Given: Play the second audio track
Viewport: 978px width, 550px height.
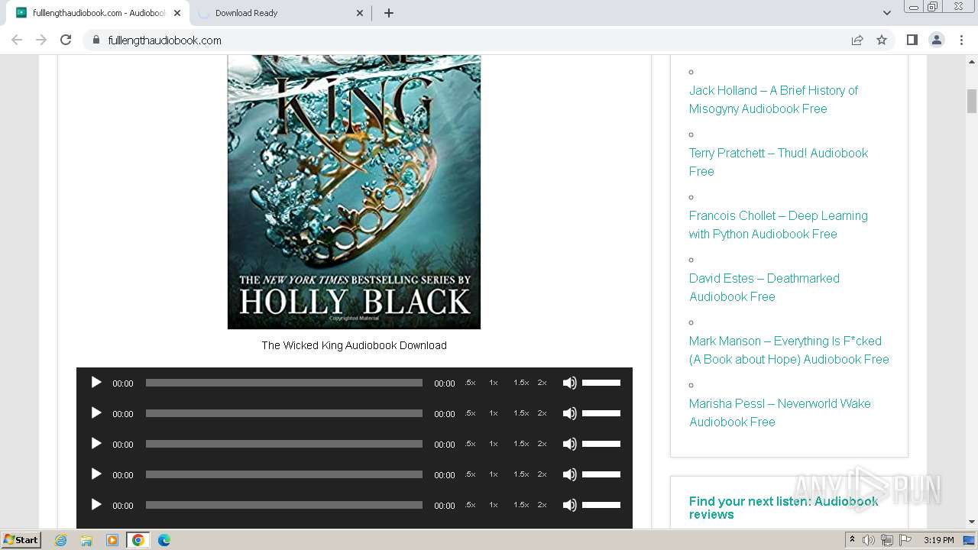Looking at the screenshot, I should tap(96, 413).
